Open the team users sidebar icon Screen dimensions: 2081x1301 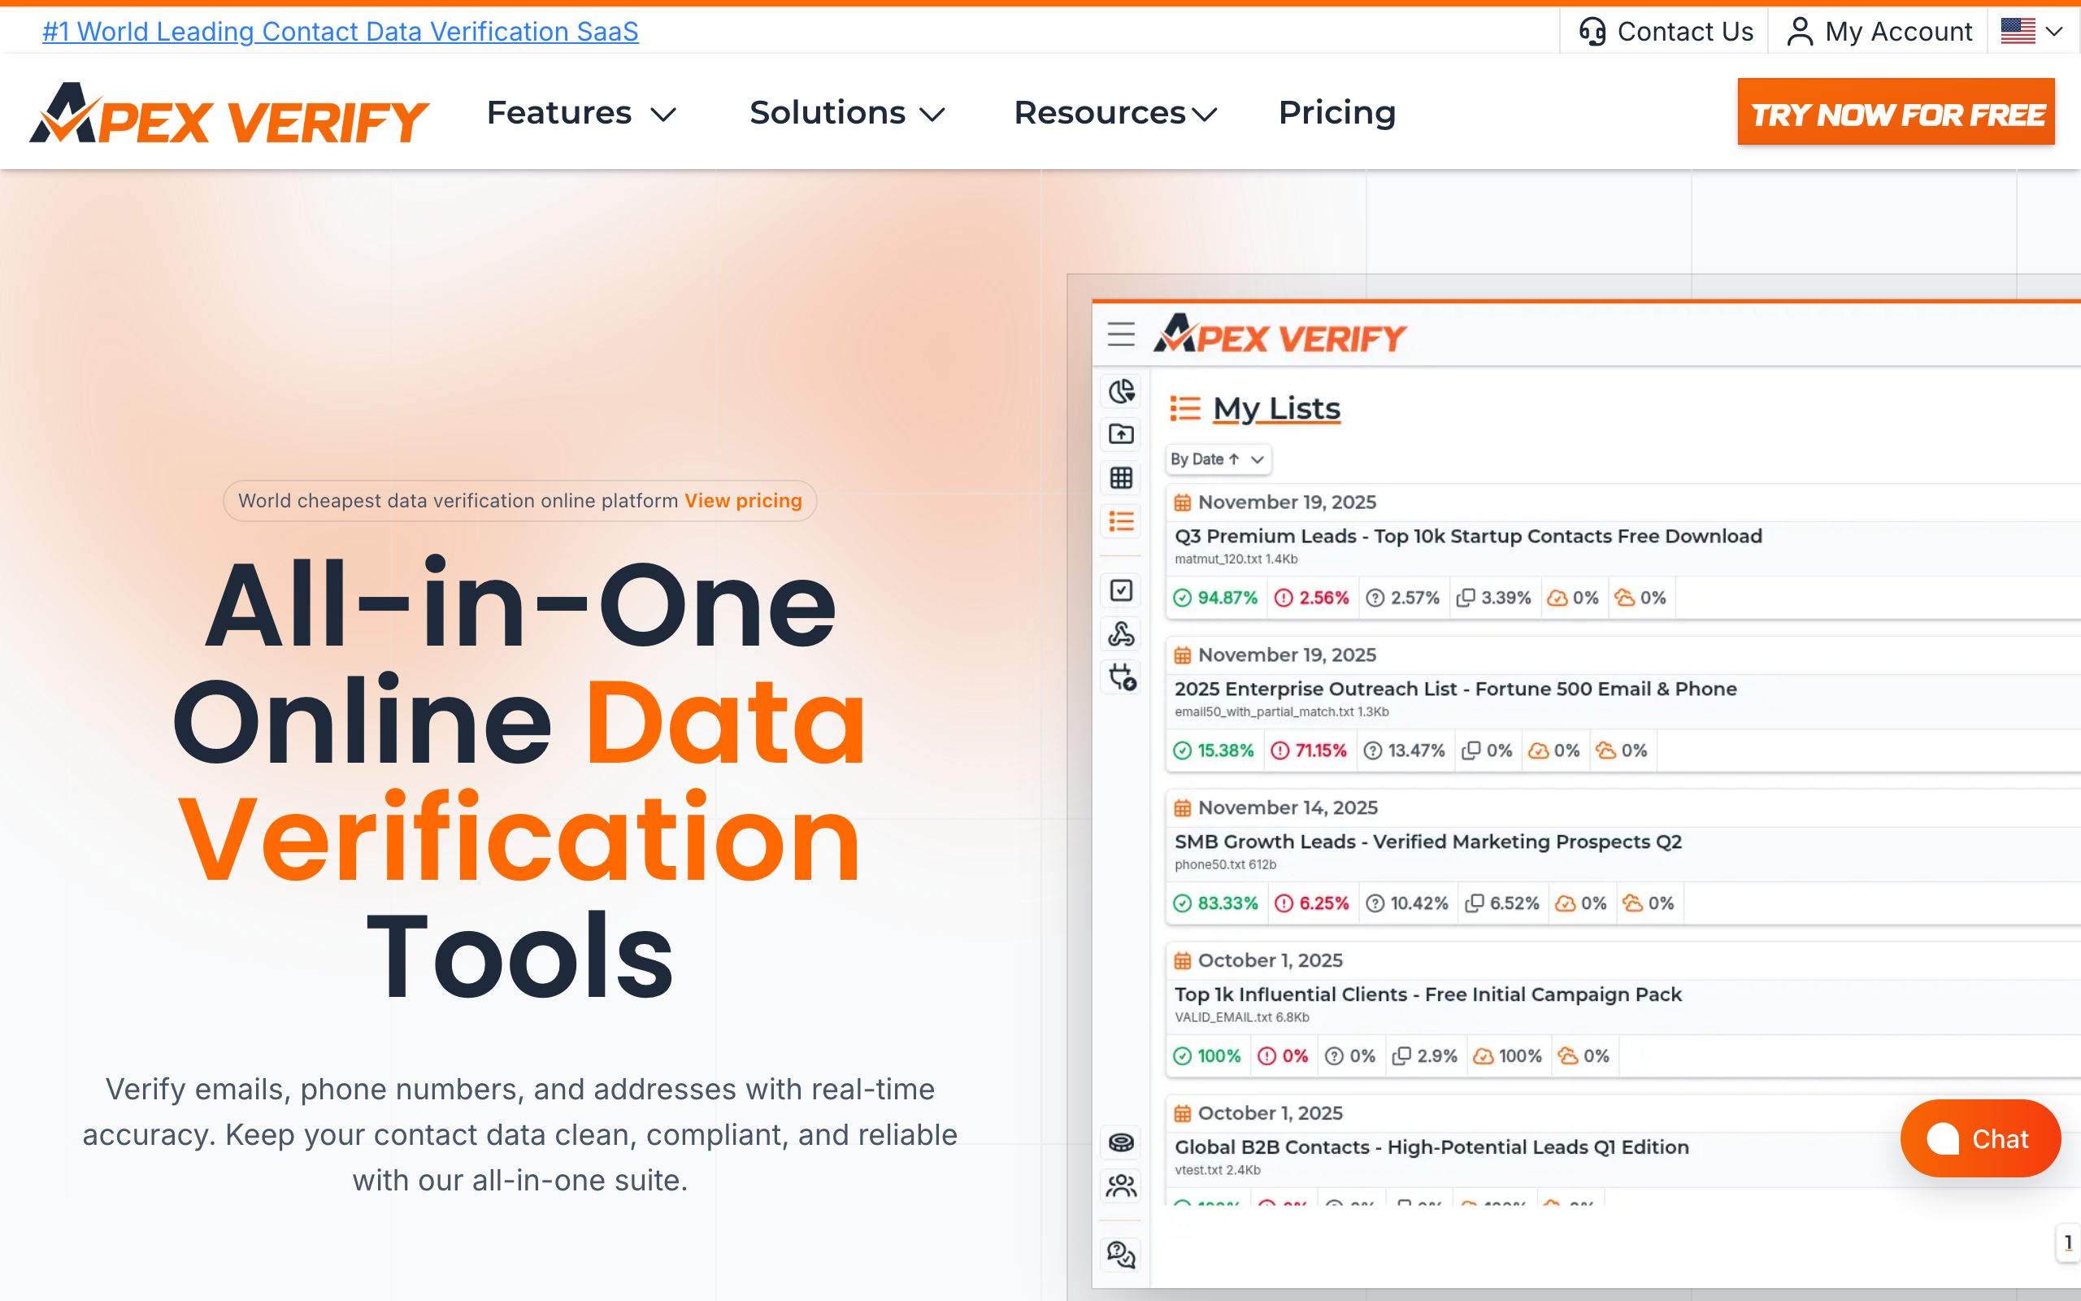tap(1120, 1186)
